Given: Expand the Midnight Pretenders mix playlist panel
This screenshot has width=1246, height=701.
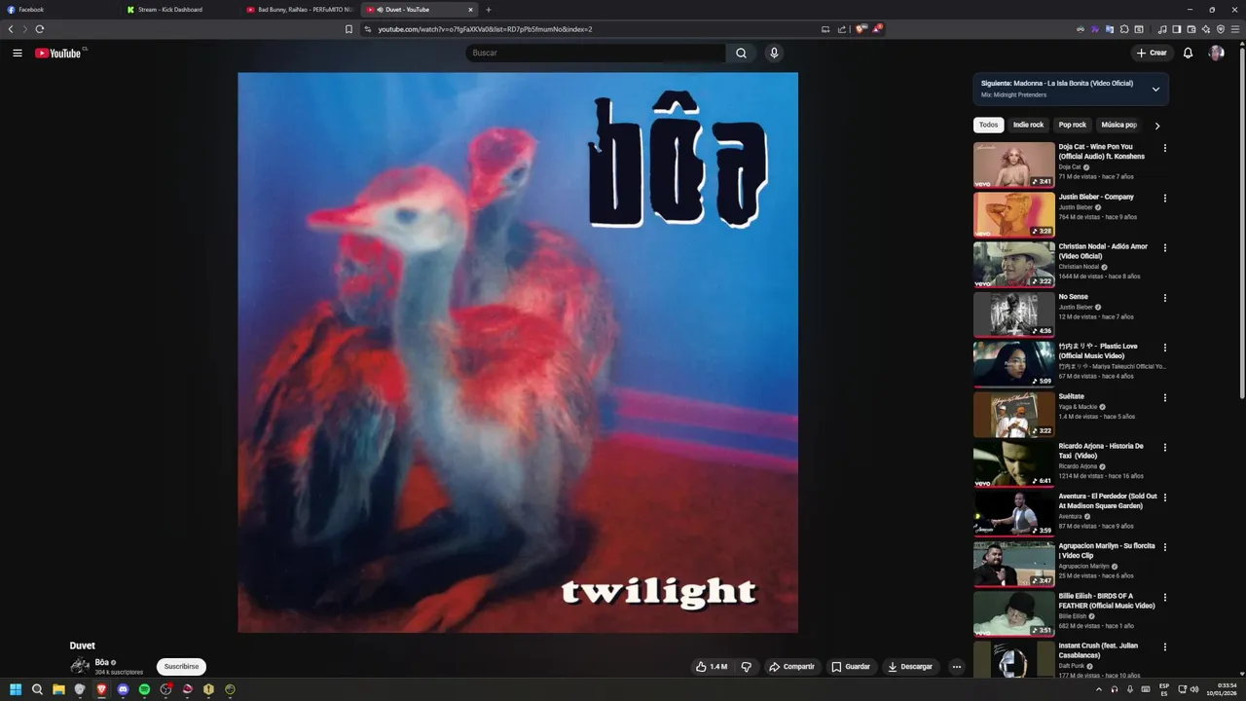Looking at the screenshot, I should [1155, 89].
